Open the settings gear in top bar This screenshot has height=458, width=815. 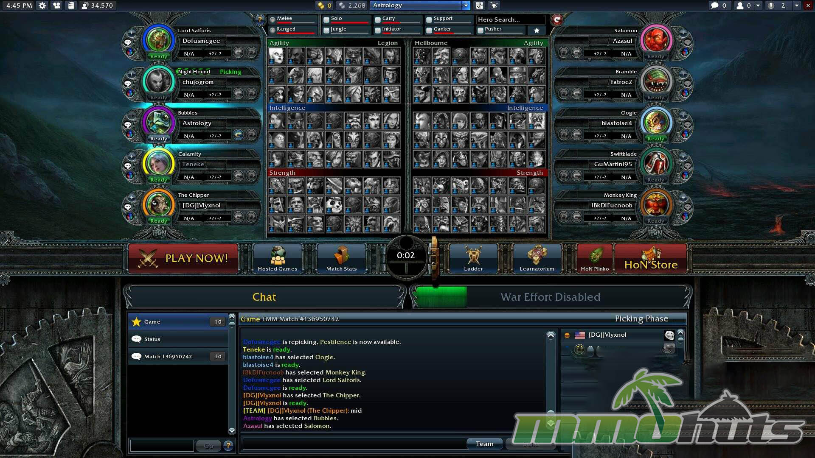(x=42, y=6)
